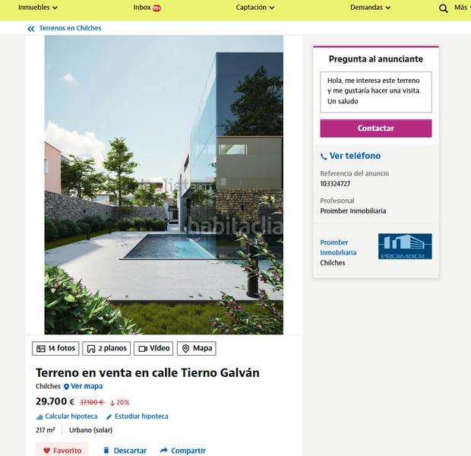This screenshot has width=471, height=456.
Task: Click the share arrow icon for Compartir
Action: coord(163,450)
